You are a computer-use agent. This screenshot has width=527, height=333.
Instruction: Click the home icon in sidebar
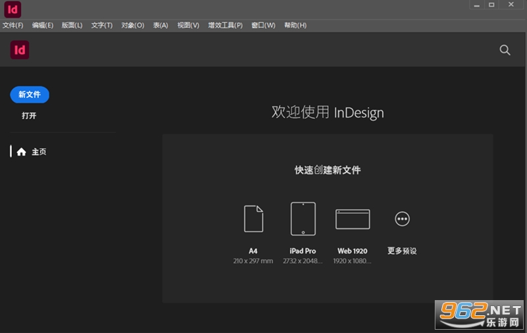pos(22,152)
